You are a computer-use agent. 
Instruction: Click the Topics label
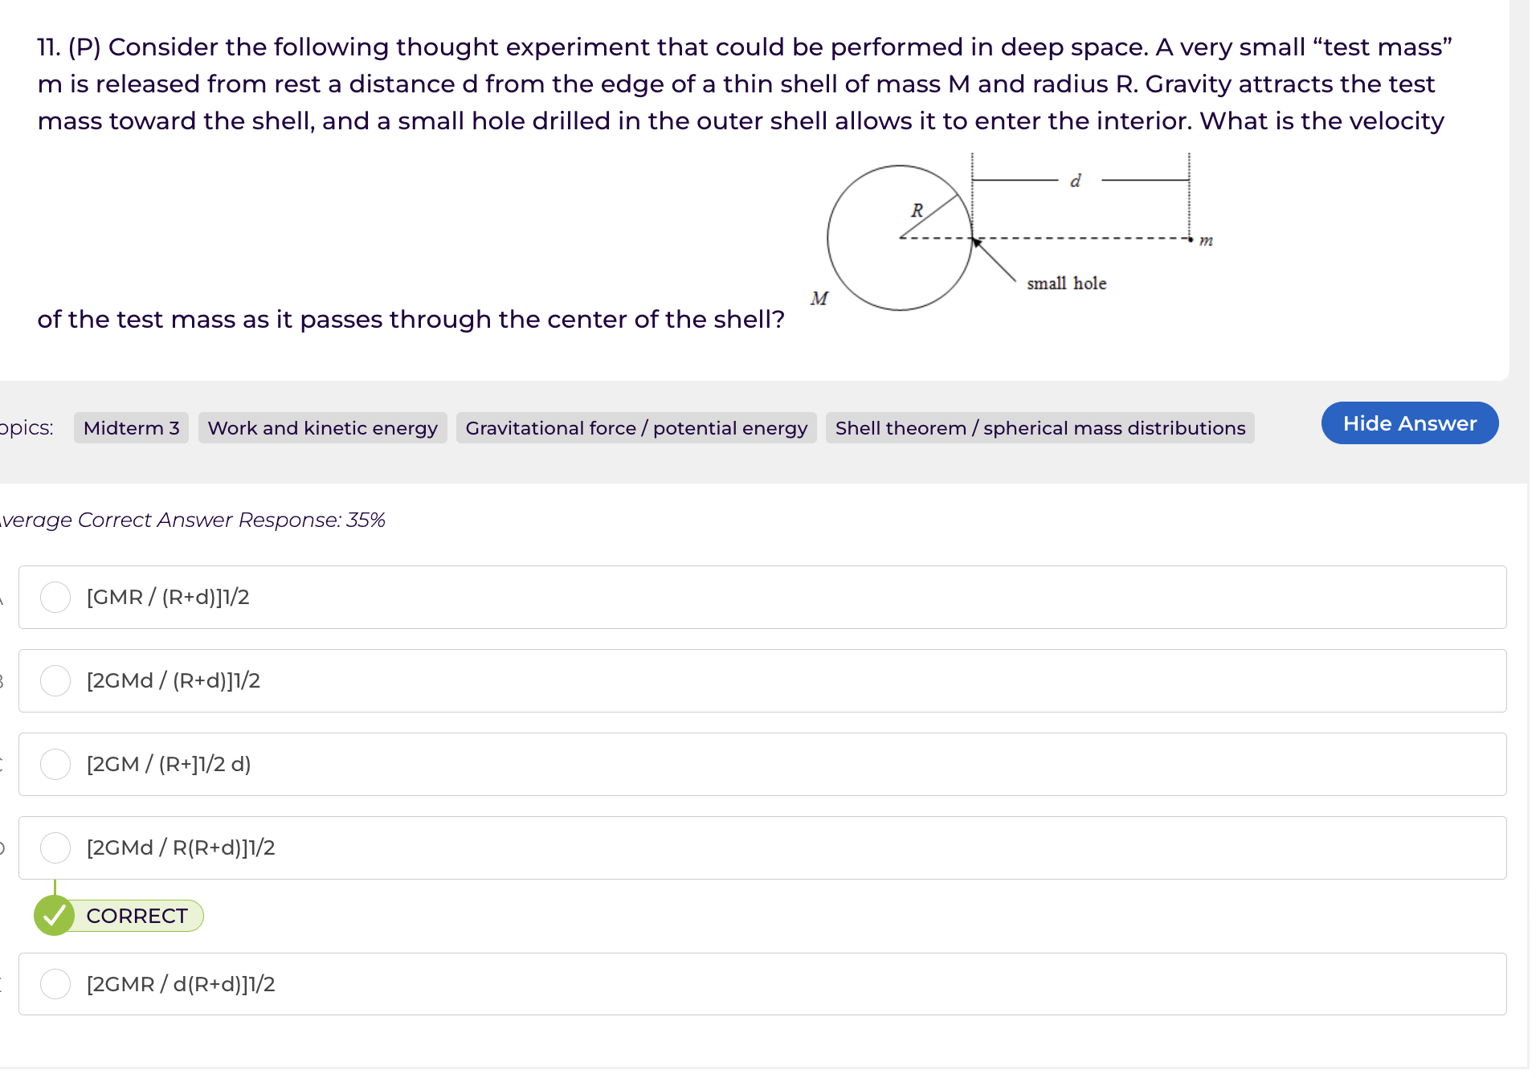pyautogui.click(x=27, y=428)
